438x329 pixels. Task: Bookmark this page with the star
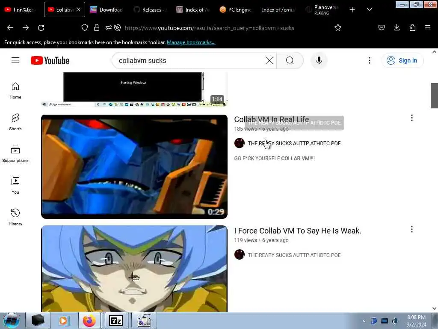click(x=338, y=27)
